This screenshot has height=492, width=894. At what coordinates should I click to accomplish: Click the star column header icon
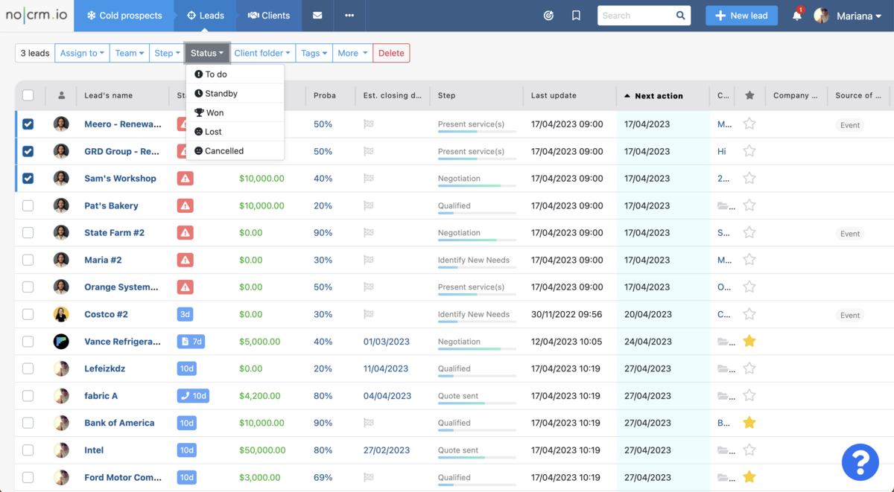[749, 95]
